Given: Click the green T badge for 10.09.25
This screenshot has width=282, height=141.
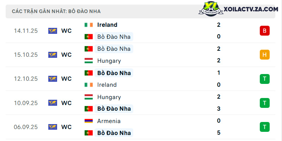Looking at the screenshot, I should pos(265,103).
